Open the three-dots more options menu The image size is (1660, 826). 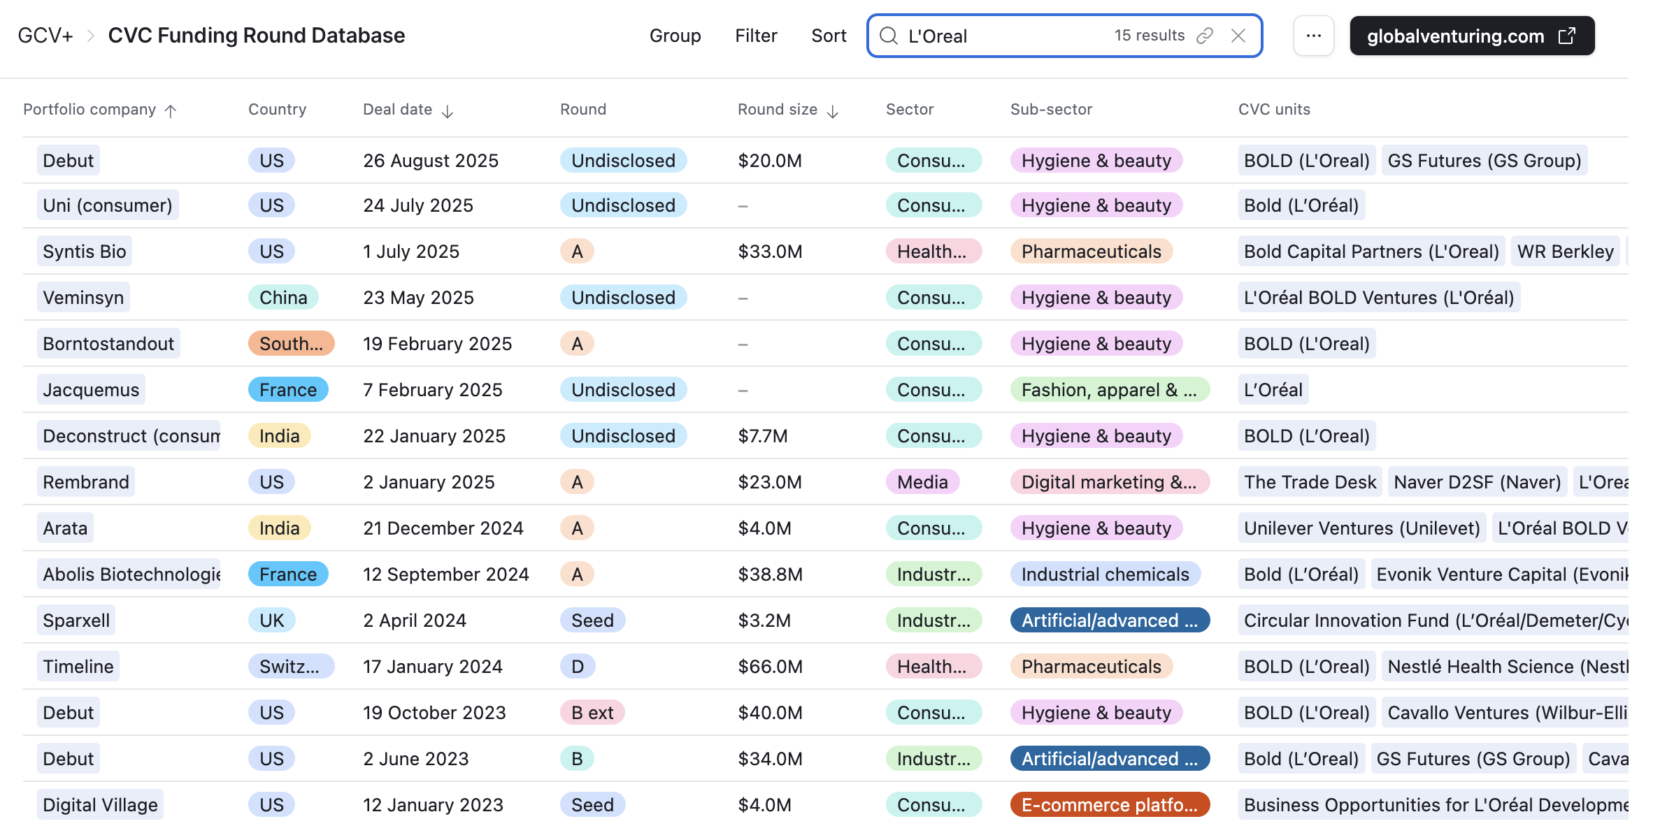1313,36
